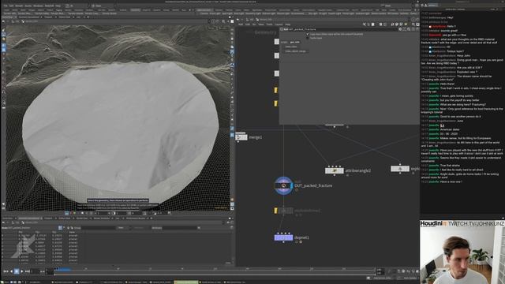Enable the unchecked second parameter checkbox
Screen dimensions: 505x284
point(308,38)
